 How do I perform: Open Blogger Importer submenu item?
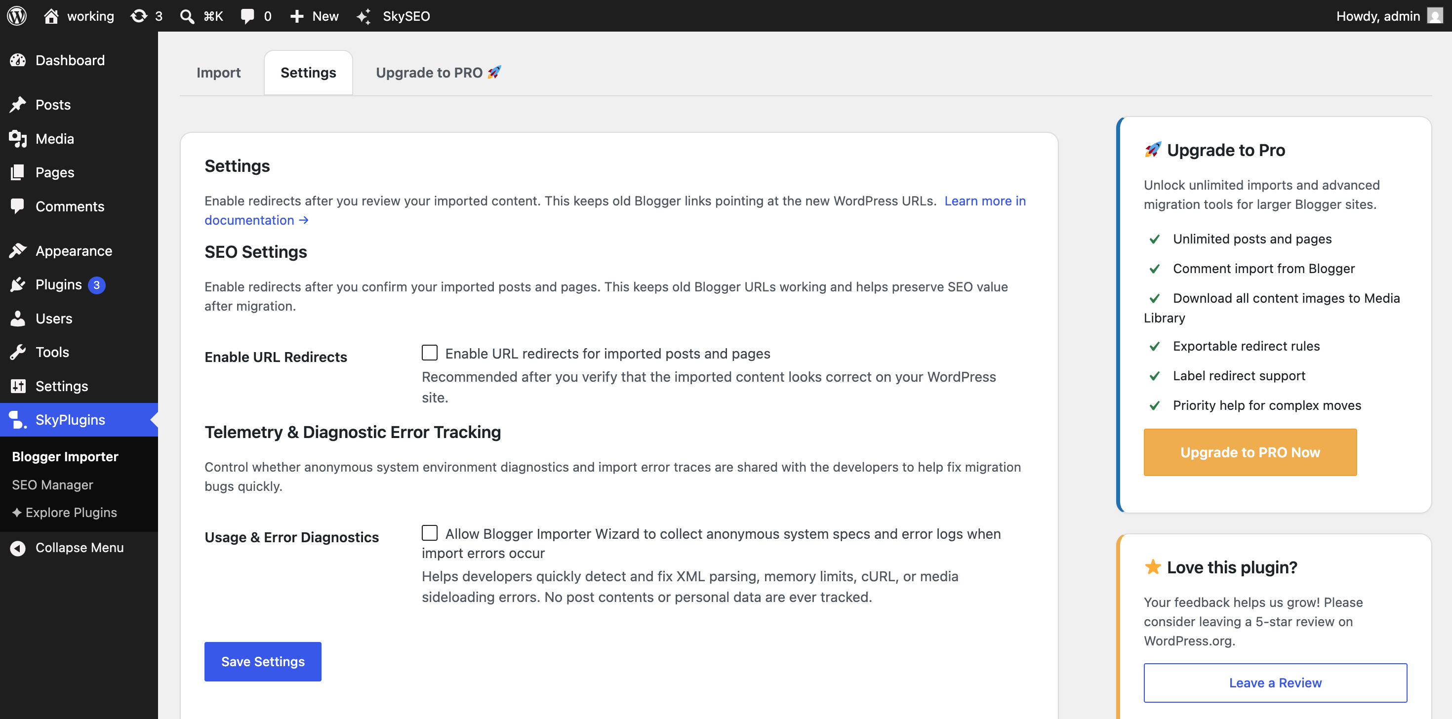[x=65, y=456]
